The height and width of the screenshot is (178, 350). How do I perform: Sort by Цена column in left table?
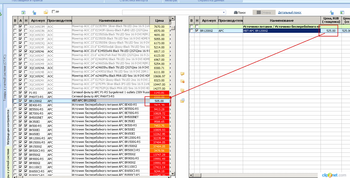[x=159, y=20]
